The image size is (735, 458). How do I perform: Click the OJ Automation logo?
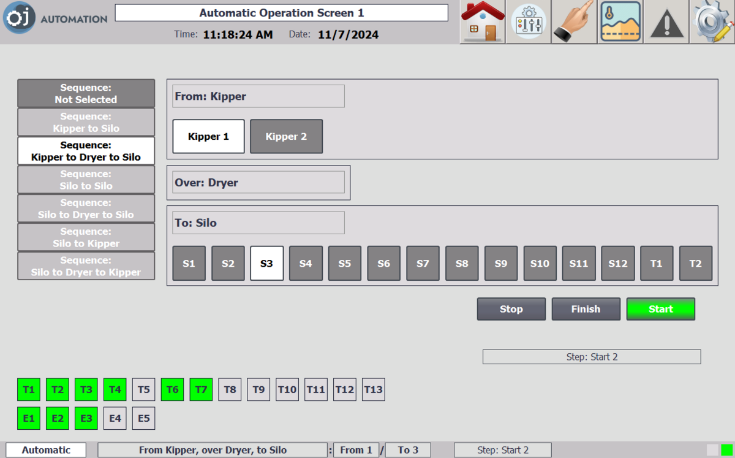55,18
